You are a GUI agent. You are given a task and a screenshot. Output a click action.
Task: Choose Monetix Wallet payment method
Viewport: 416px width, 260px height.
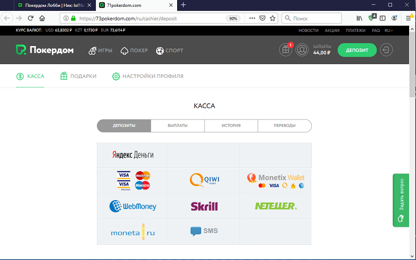tap(276, 181)
